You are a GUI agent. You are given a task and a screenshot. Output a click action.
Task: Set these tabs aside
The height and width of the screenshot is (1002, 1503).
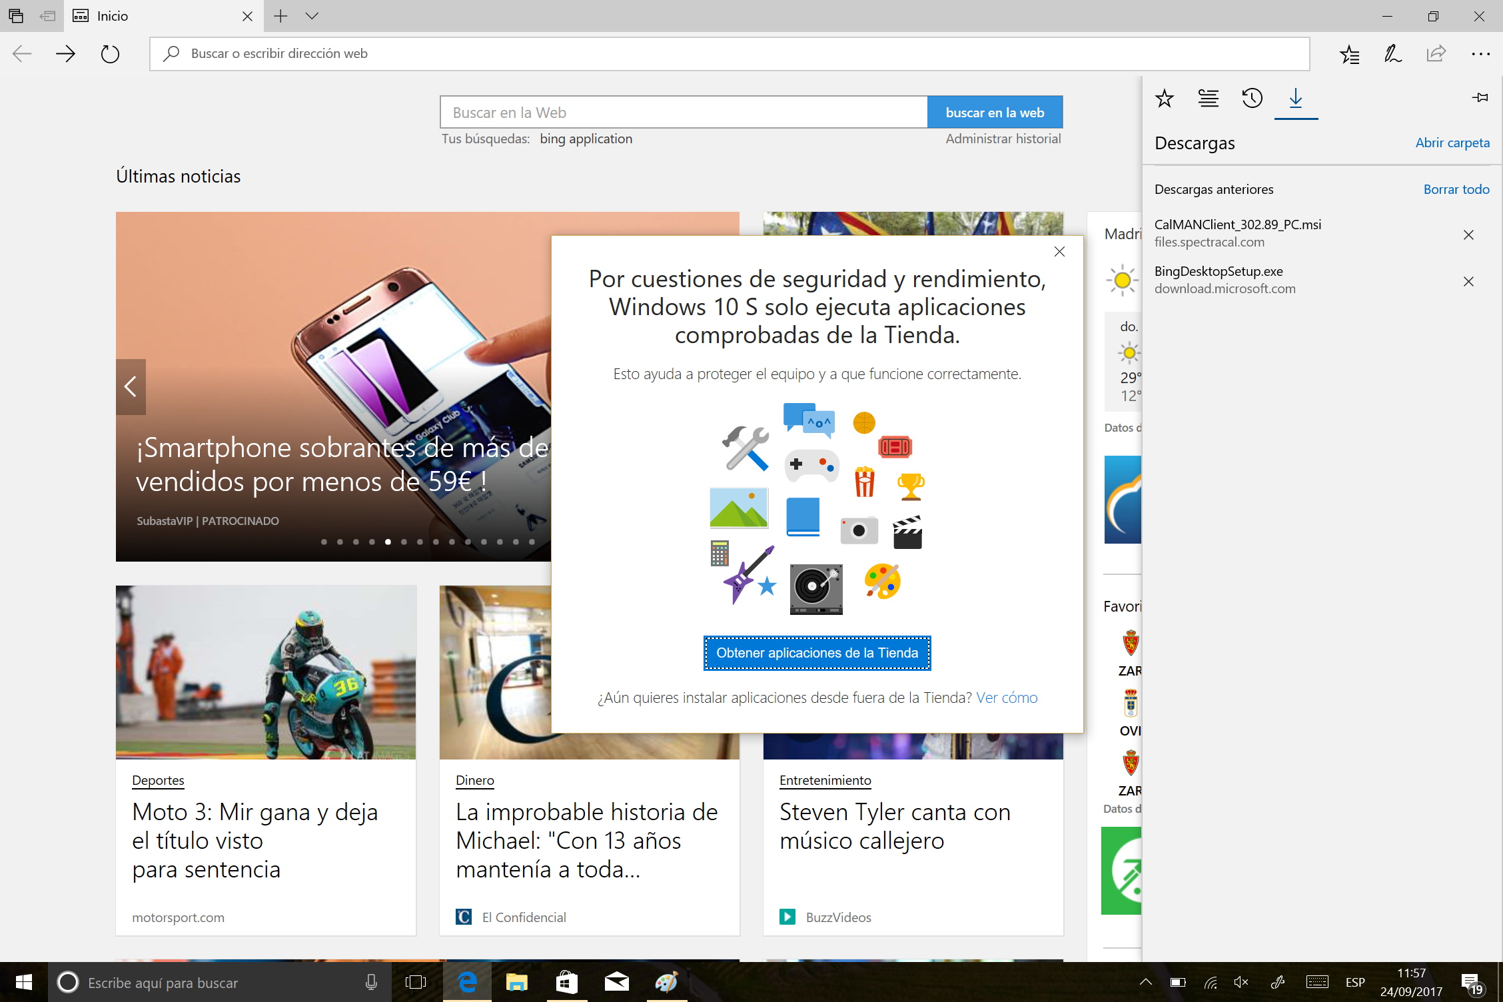(x=47, y=16)
